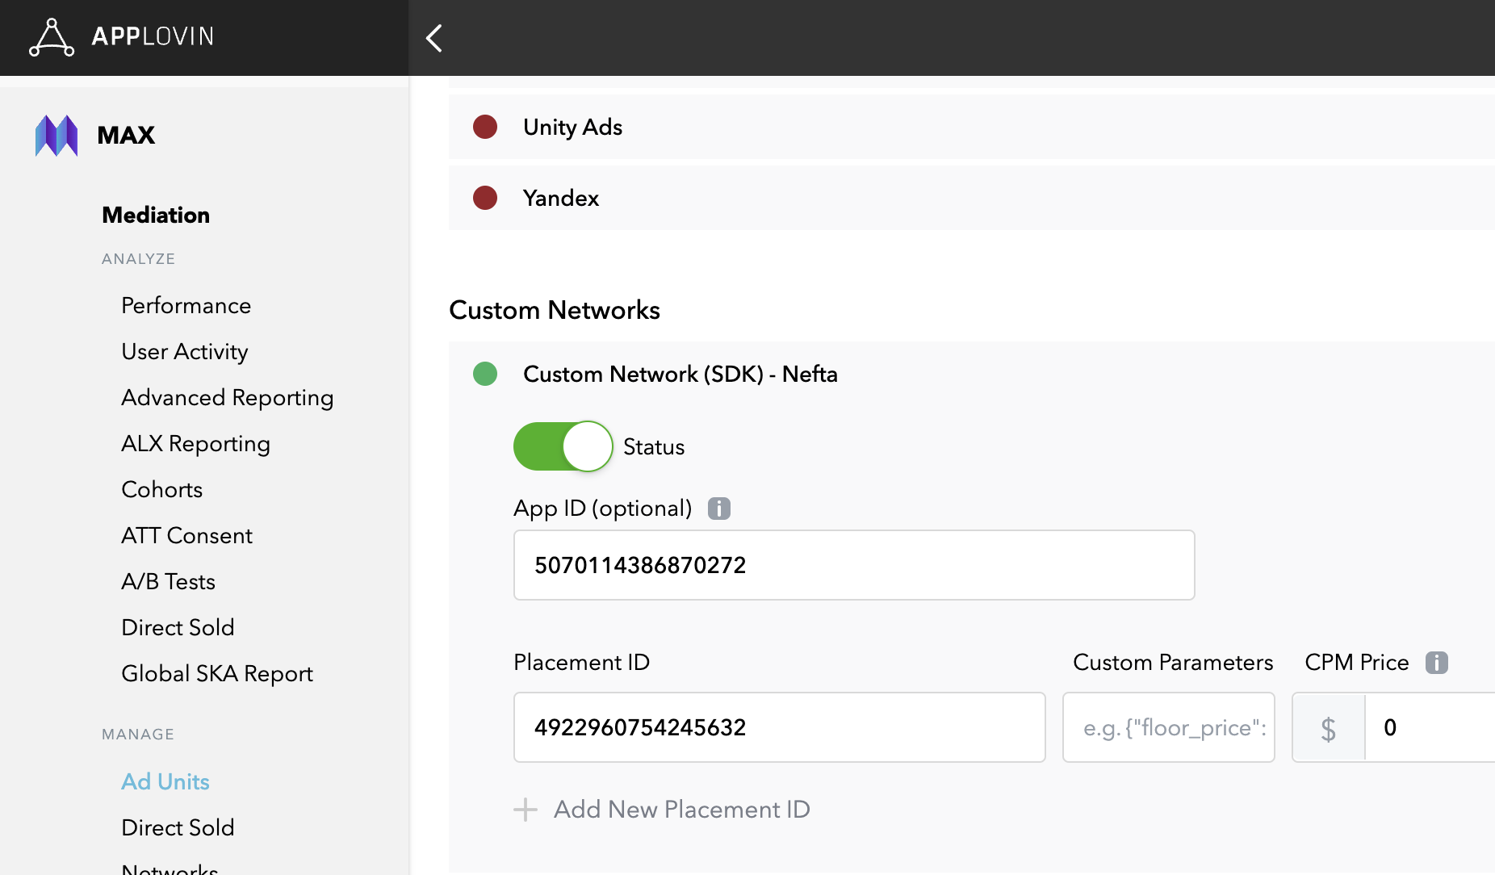1495x875 pixels.
Task: Click the dollar sign currency prefix
Action: pos(1329,728)
